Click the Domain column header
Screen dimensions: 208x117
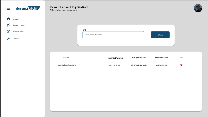pyautogui.click(x=65, y=57)
